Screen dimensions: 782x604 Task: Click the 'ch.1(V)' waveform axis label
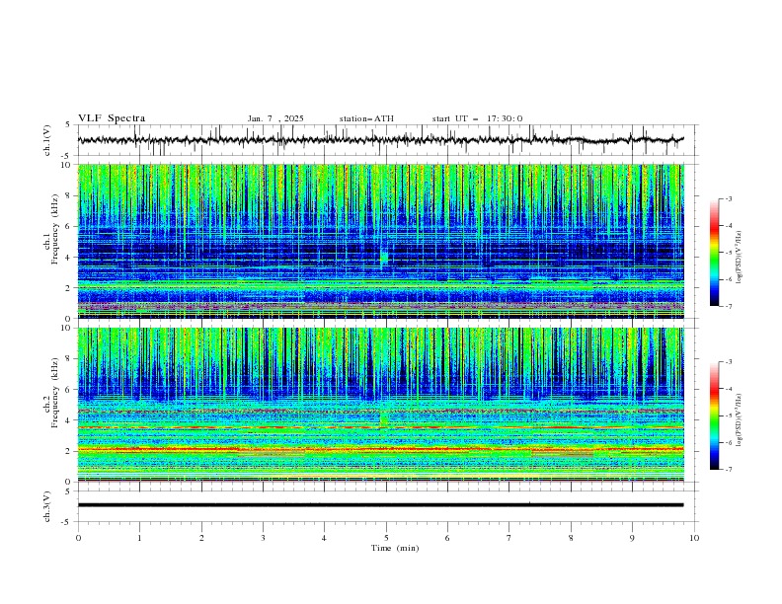(x=47, y=140)
